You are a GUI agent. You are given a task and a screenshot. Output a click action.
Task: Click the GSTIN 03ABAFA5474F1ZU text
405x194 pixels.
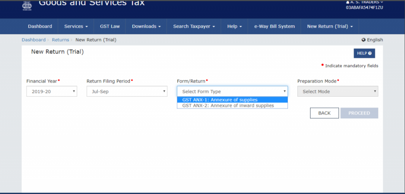pyautogui.click(x=364, y=7)
